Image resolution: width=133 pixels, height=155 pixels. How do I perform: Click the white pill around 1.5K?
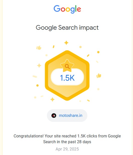tap(67, 77)
